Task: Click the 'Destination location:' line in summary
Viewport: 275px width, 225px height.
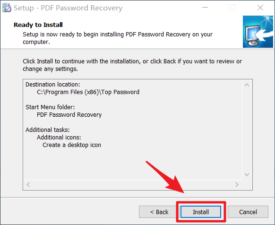Action: click(x=53, y=85)
